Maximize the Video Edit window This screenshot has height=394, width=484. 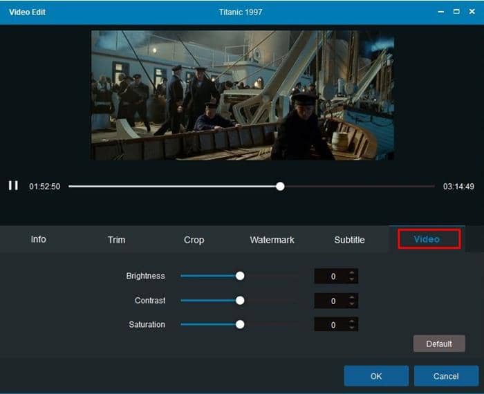point(456,12)
